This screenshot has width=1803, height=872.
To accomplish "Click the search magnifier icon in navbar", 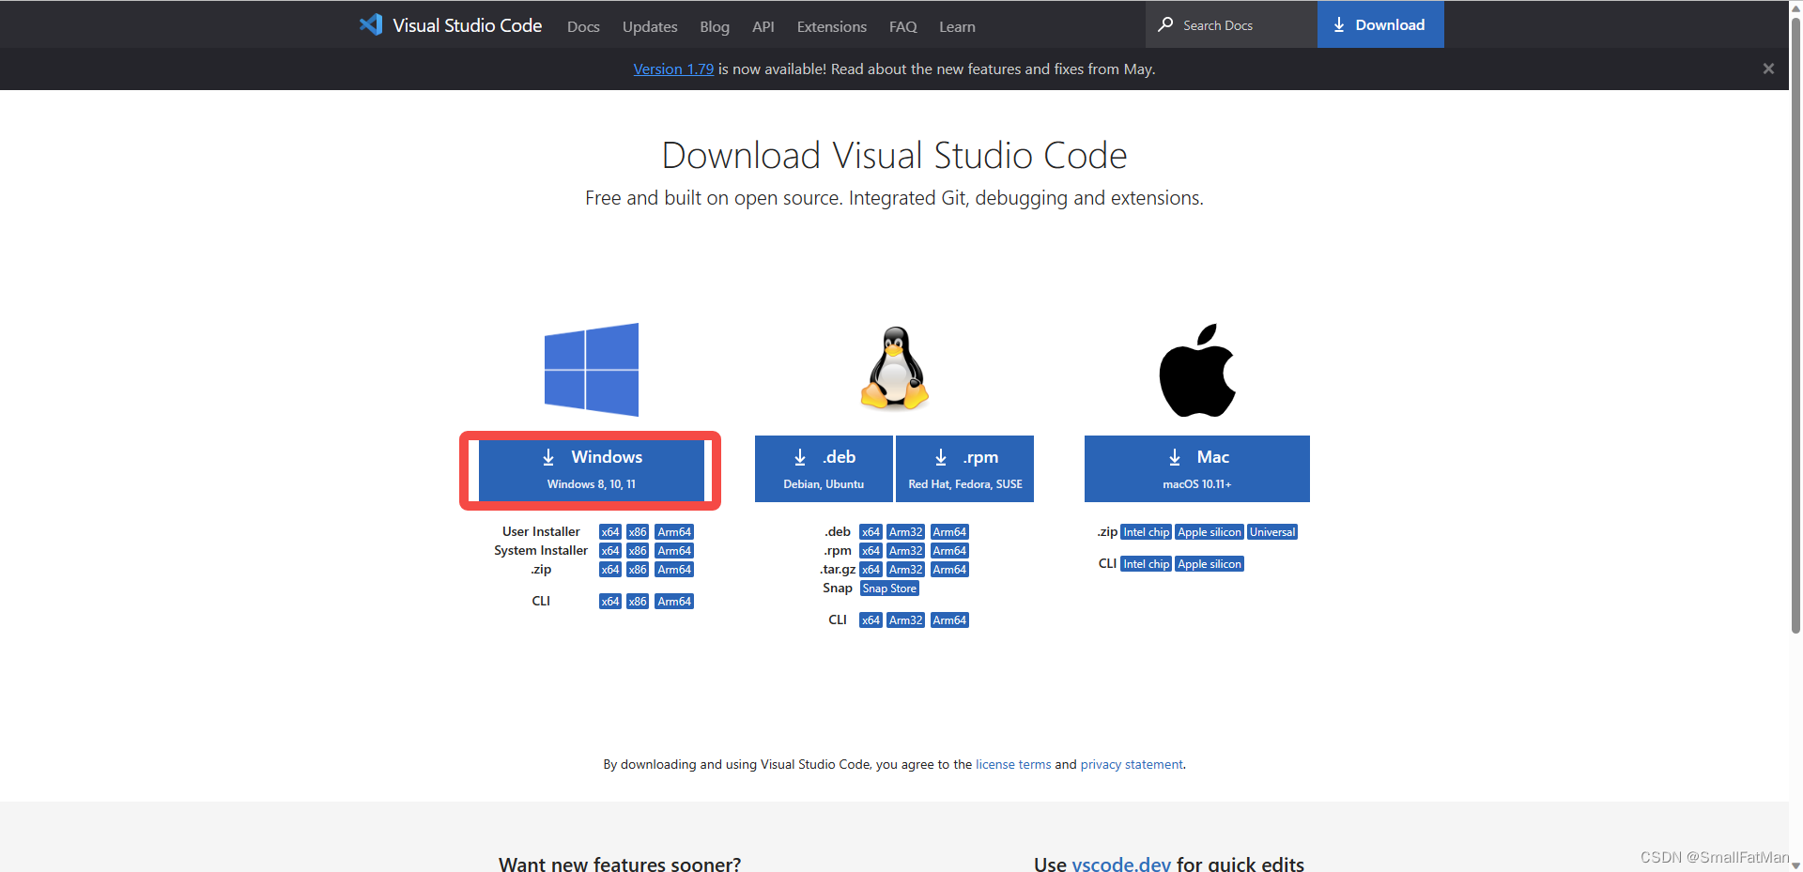I will coord(1165,24).
